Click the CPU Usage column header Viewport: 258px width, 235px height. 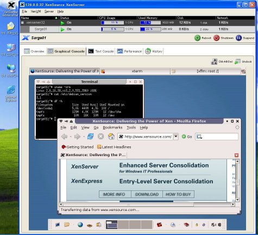[117, 18]
